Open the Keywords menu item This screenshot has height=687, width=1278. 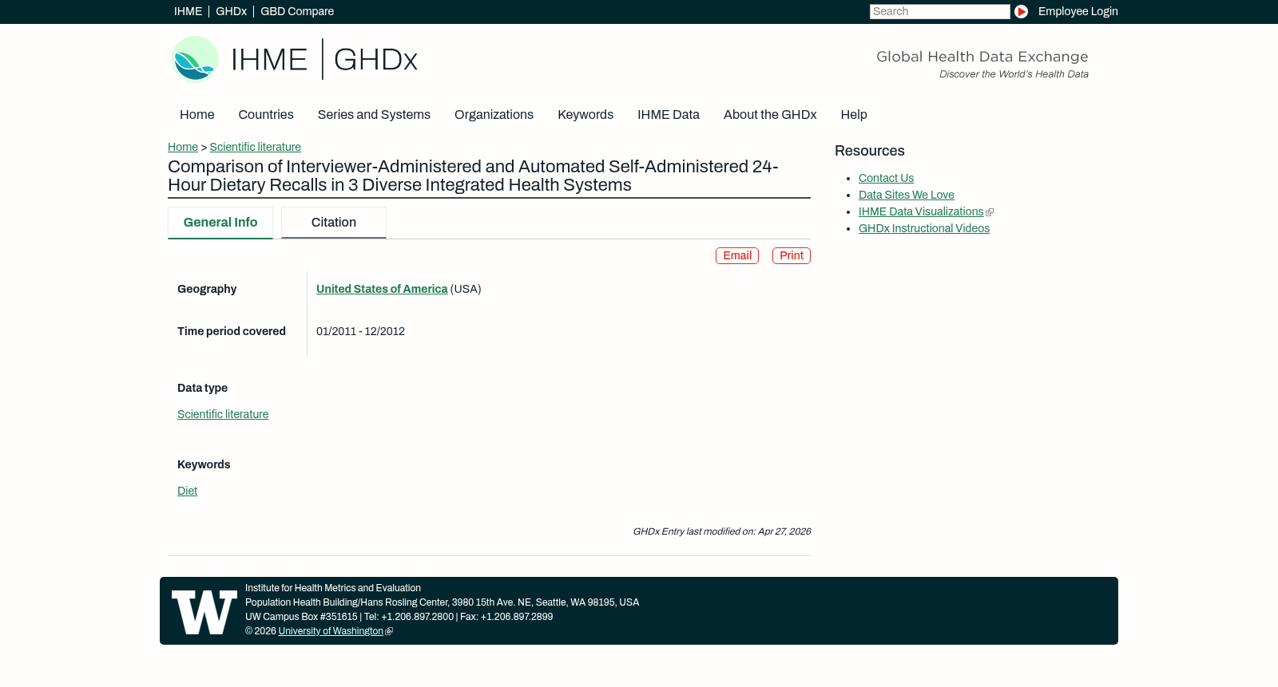[585, 115]
